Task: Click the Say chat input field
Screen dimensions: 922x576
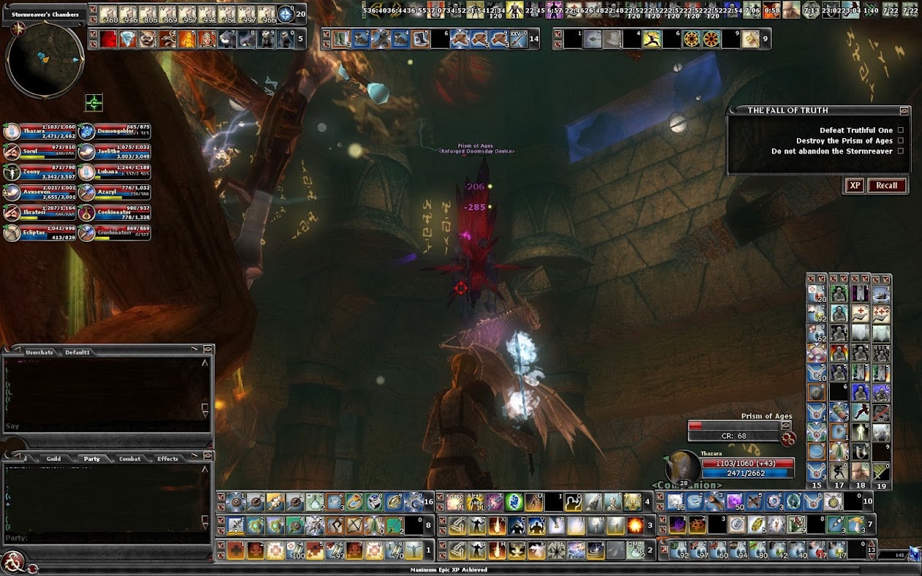Action: tap(106, 426)
